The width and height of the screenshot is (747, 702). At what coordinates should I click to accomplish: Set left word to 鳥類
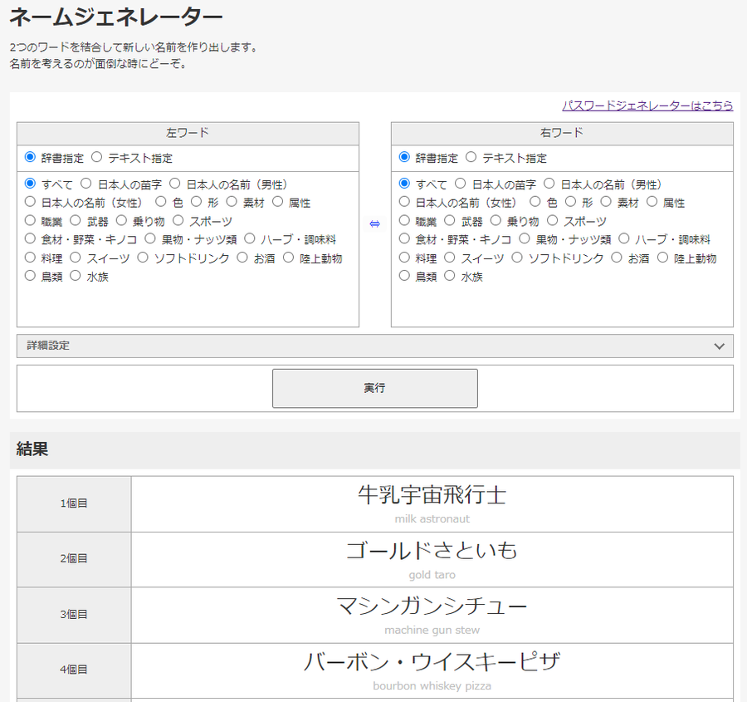click(30, 275)
